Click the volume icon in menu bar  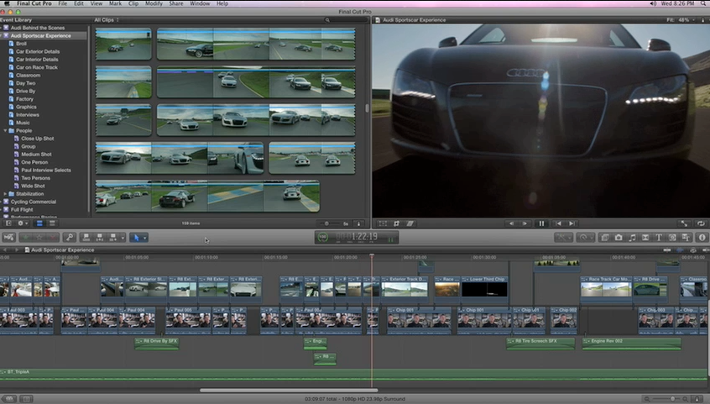(653, 3)
